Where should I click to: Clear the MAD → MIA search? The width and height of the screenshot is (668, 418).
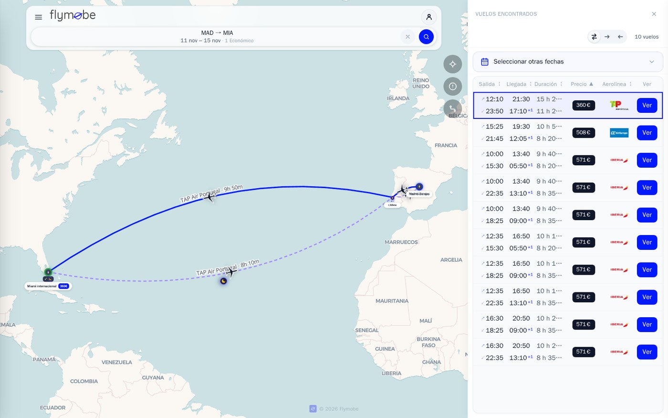(x=407, y=37)
